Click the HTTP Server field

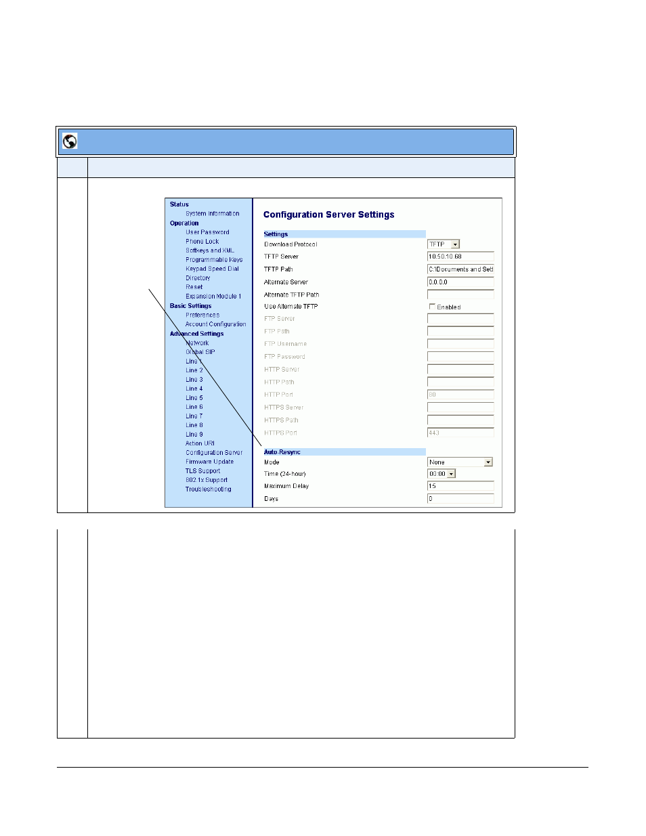coord(460,370)
